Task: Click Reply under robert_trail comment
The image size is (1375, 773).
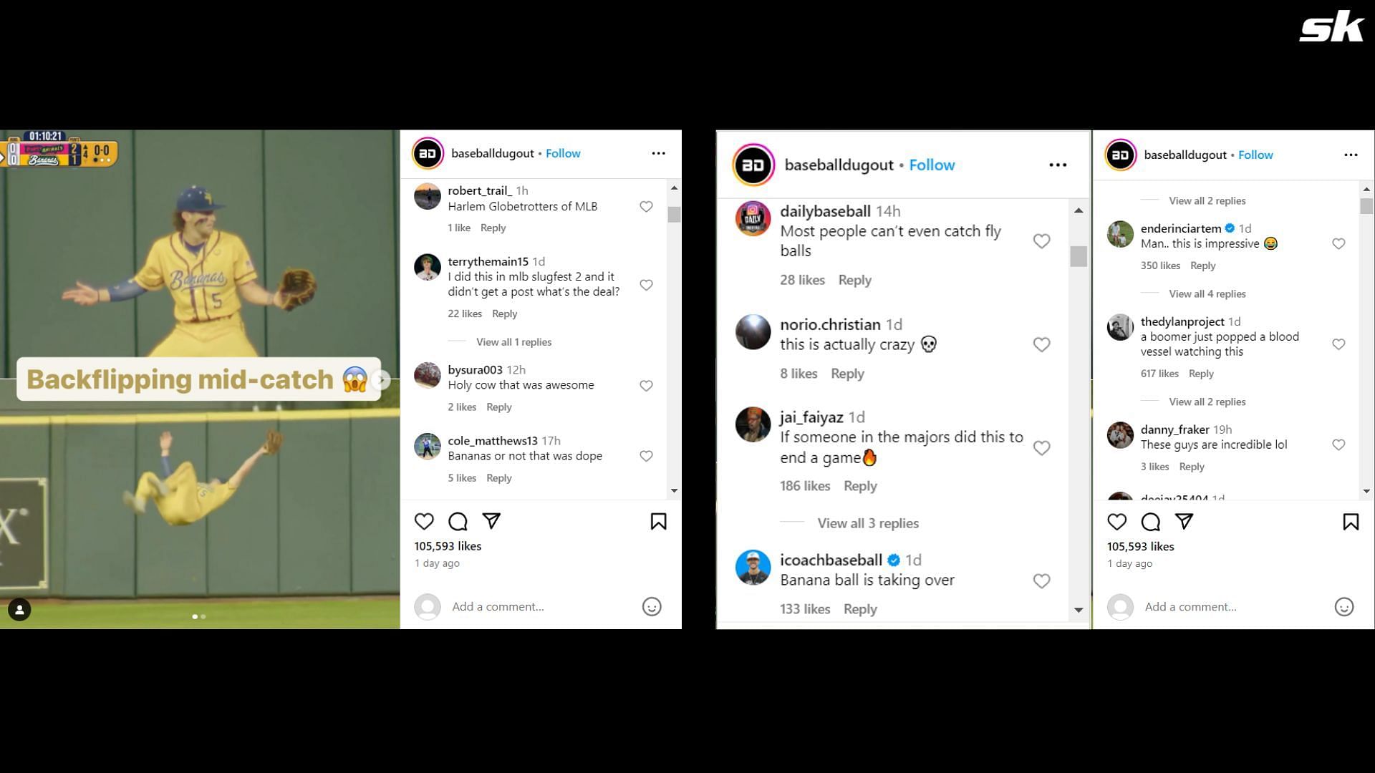Action: coord(492,226)
